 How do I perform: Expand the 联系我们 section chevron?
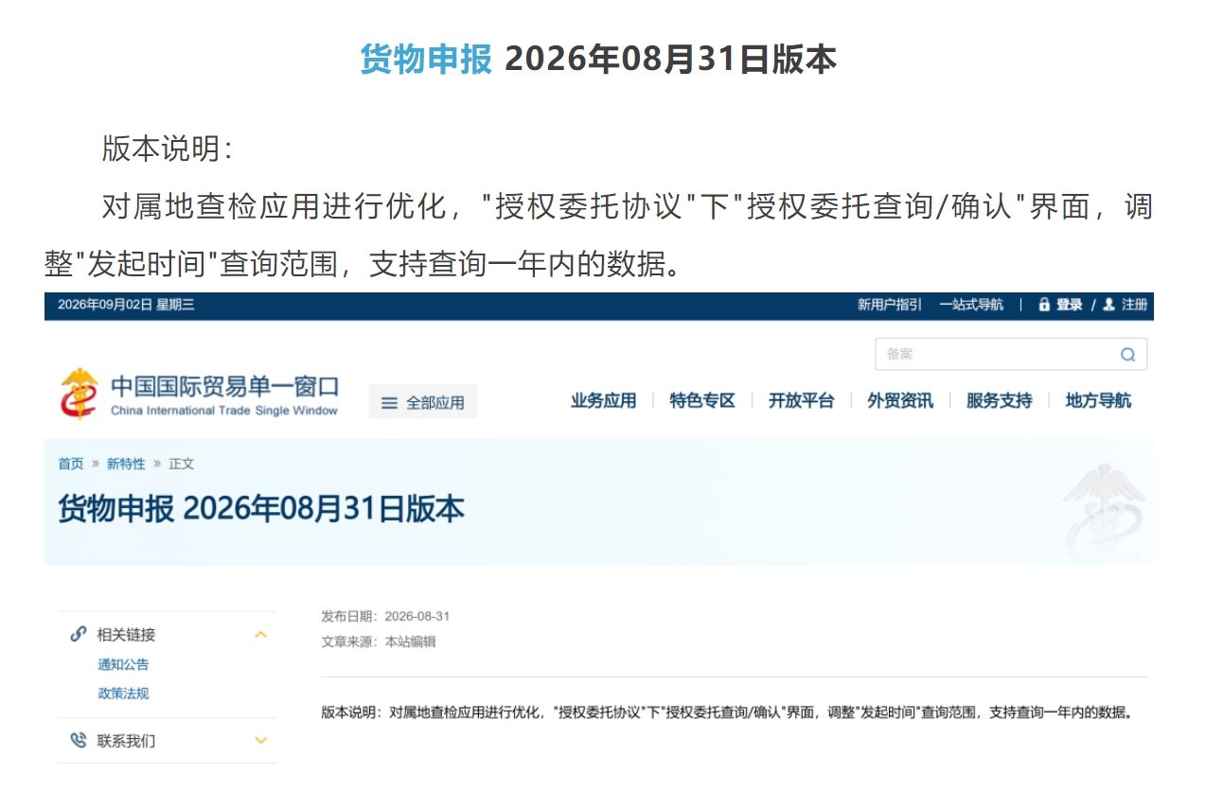click(x=261, y=740)
